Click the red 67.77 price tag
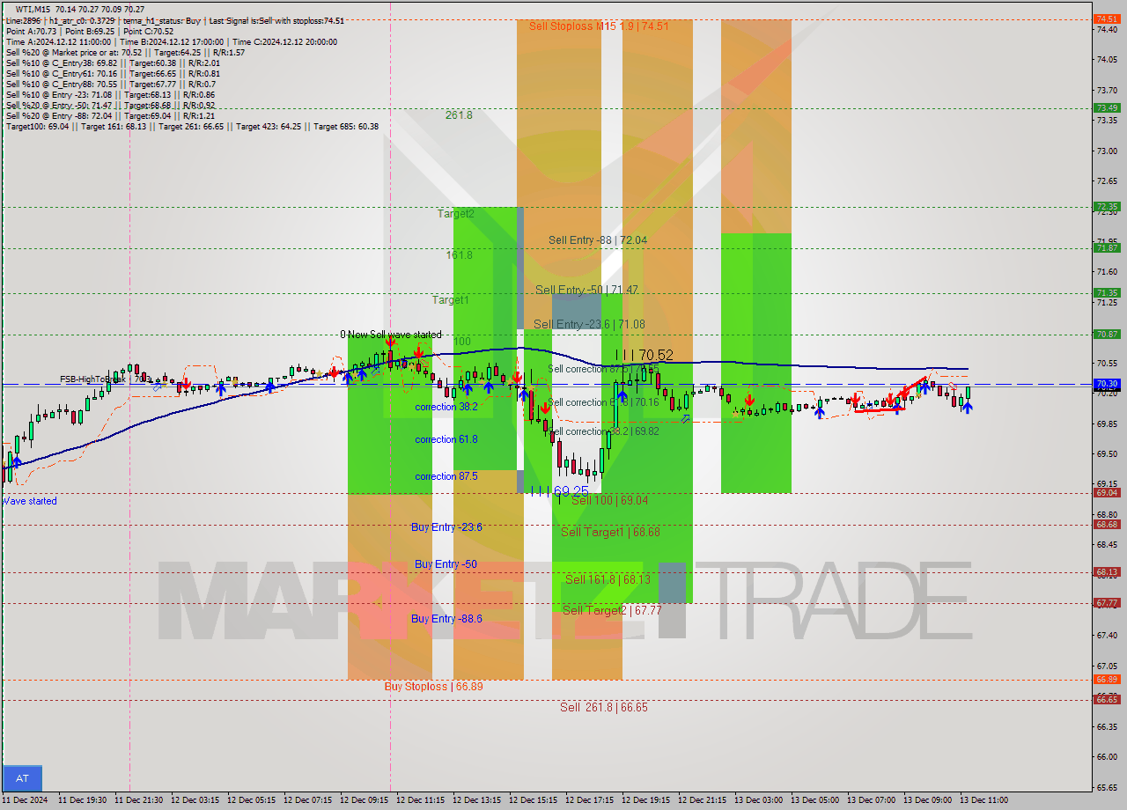1127x810 pixels. [1107, 602]
